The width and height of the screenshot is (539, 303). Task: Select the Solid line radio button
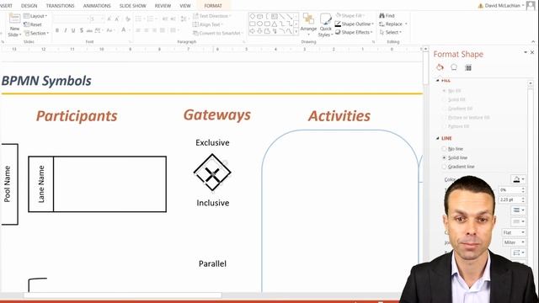coord(444,157)
